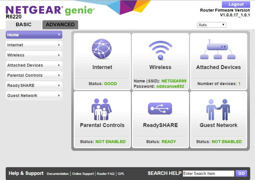Open Guest Network sidebar item
The width and height of the screenshot is (255, 180).
click(34, 95)
